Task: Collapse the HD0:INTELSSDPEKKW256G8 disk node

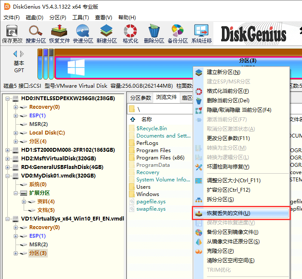Action: click(7, 98)
